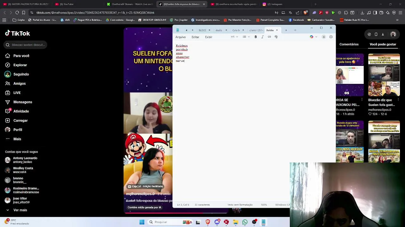Open Notepad account profile icon
Viewport: 405px width, 227px height.
pyautogui.click(x=324, y=37)
